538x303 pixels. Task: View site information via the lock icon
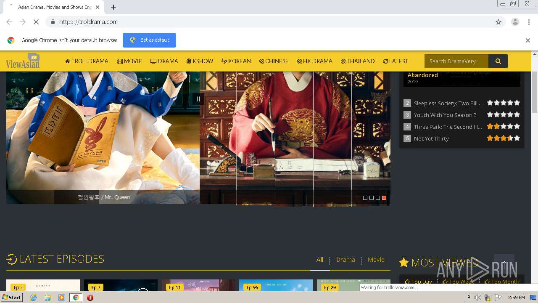click(53, 22)
